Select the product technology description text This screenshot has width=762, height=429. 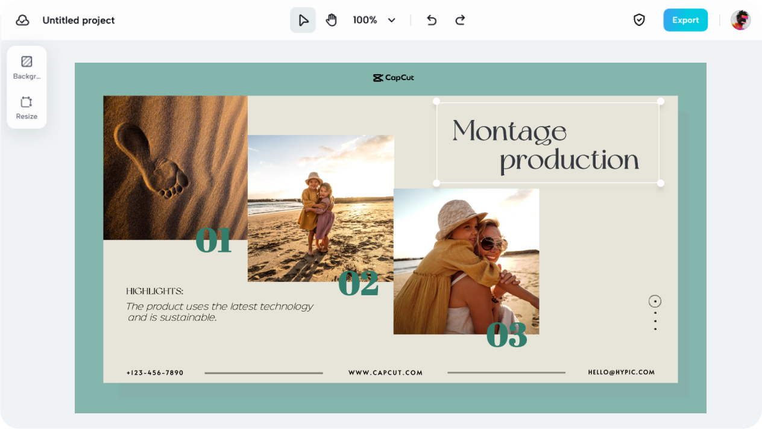pos(220,312)
